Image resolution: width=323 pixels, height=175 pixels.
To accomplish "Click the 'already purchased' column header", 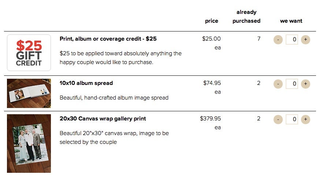I will 246,16.
